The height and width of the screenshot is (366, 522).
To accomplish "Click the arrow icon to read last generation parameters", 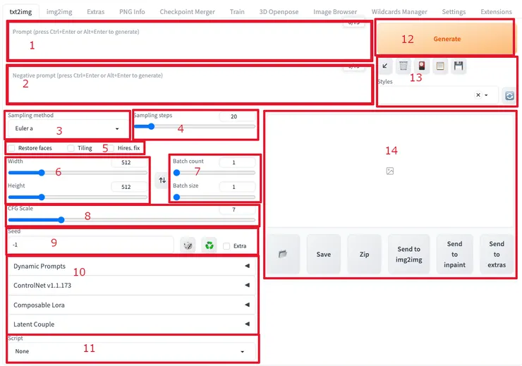I will [385, 66].
